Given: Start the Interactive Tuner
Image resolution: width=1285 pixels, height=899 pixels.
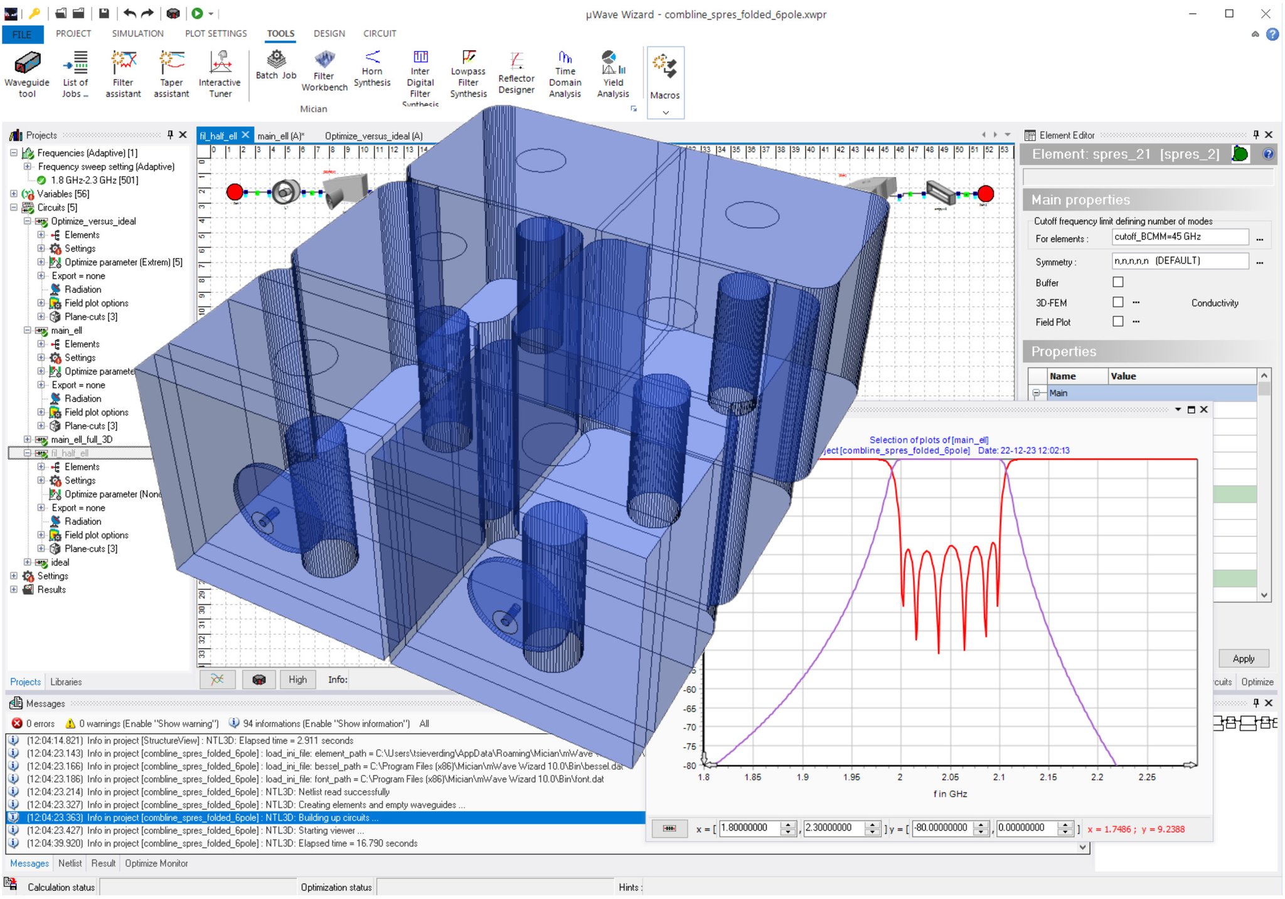Looking at the screenshot, I should pos(220,74).
